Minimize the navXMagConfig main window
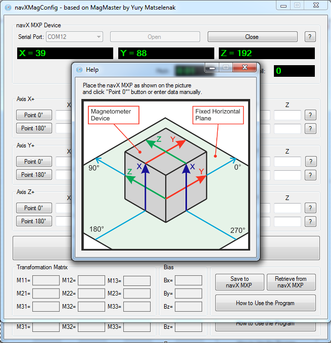The height and width of the screenshot is (343, 331). coord(283,5)
